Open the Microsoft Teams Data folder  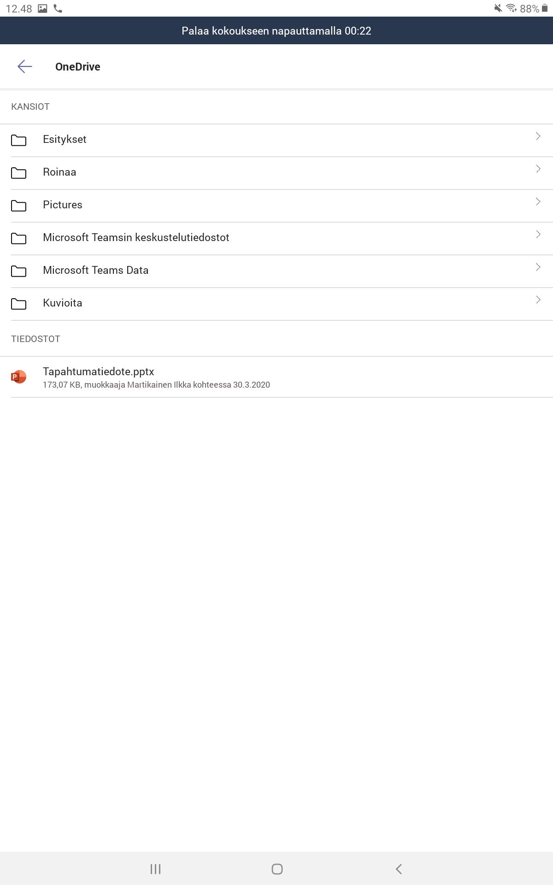(x=95, y=270)
